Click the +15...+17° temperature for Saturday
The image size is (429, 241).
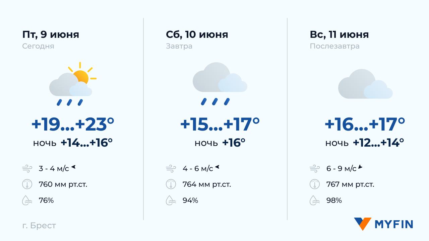(220, 125)
